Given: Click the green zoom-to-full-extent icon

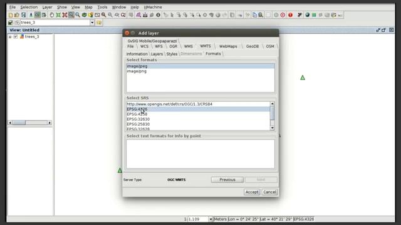Looking at the screenshot, I should 58,15.
